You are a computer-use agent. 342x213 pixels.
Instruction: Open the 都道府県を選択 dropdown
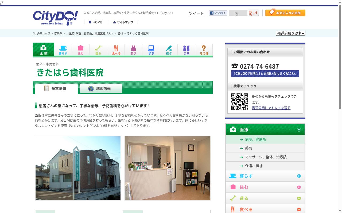[x=291, y=33]
